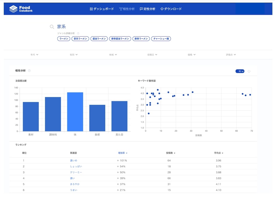Click help icon next to 相性分析 heading
This screenshot has width=275, height=205.
29,71
